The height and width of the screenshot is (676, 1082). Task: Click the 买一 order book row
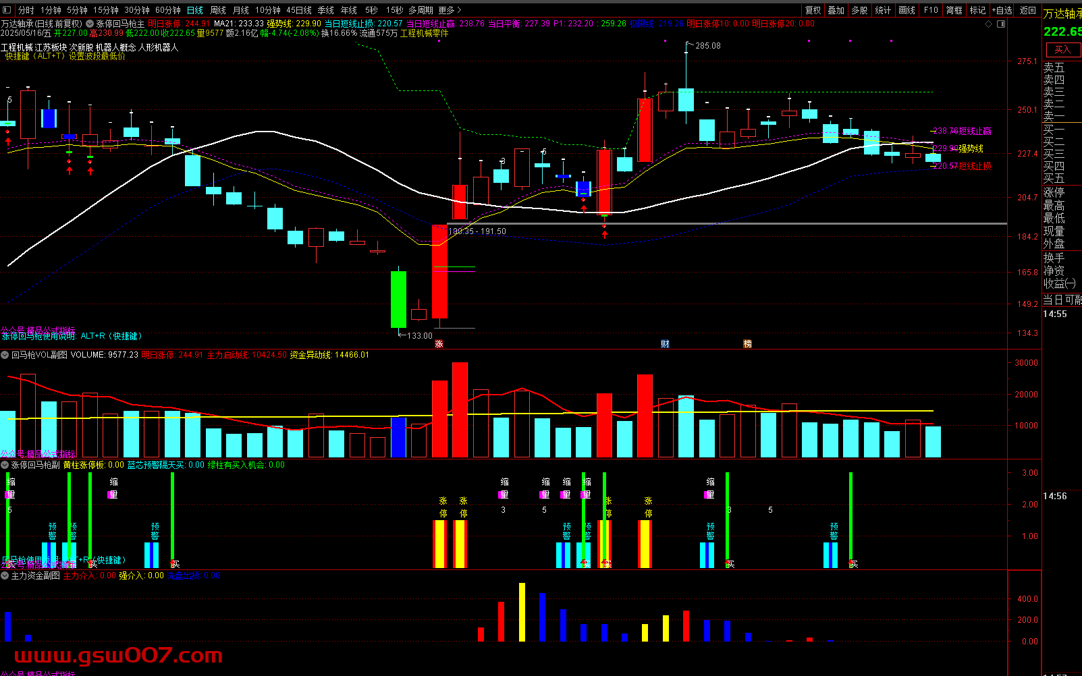[1054, 129]
